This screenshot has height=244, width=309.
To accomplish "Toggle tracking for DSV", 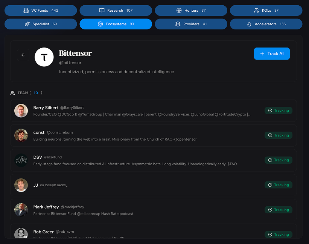I will pyautogui.click(x=279, y=160).
